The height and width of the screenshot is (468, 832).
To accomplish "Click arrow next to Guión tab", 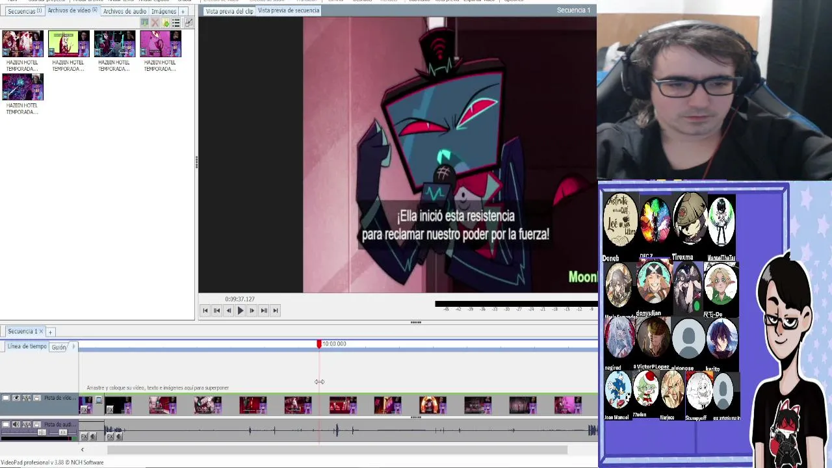I will [x=73, y=346].
